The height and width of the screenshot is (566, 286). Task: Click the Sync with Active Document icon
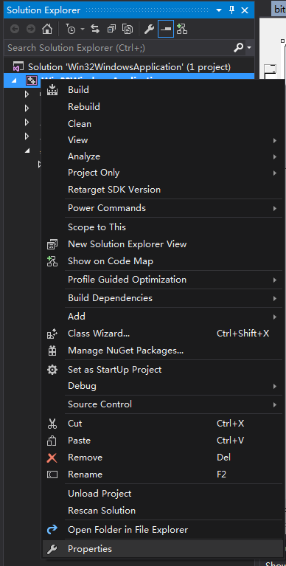[x=95, y=30]
